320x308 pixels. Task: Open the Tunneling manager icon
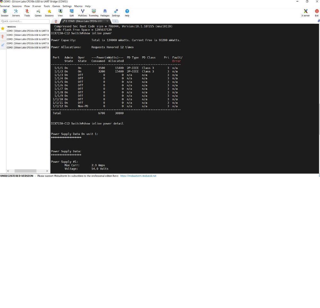(94, 13)
